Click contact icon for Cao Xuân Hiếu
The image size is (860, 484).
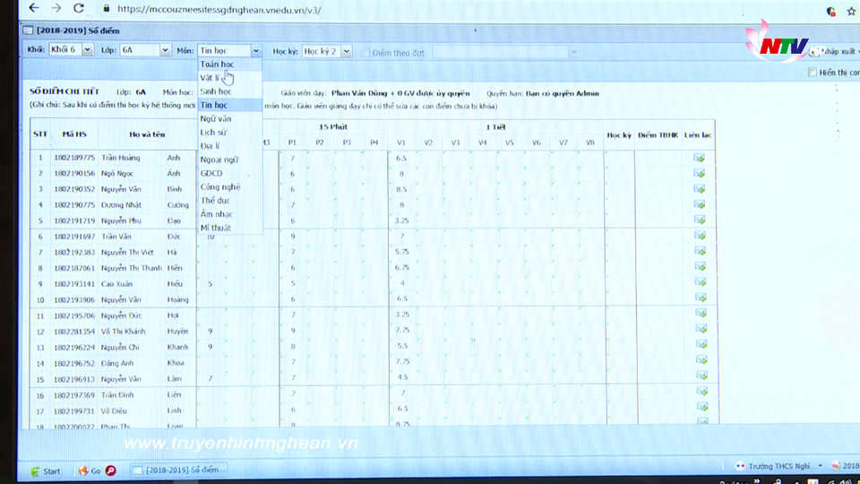pyautogui.click(x=699, y=284)
